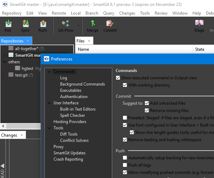Viewport: 214px width, 178px height.
Task: Toggle With working directory checkbox
Action: (125, 85)
